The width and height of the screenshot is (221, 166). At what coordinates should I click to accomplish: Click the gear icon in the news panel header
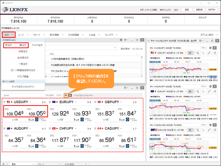click(x=121, y=40)
